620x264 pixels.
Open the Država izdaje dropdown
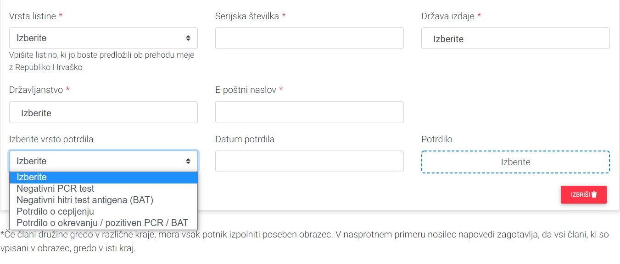click(x=515, y=38)
